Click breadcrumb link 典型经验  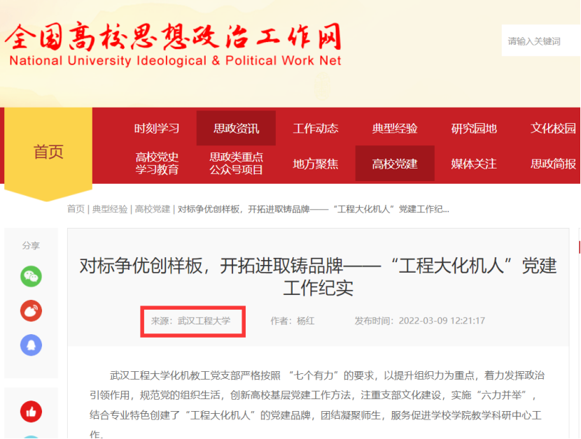110,209
